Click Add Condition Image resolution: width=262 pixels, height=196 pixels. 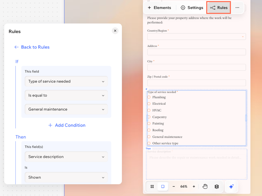(x=67, y=125)
